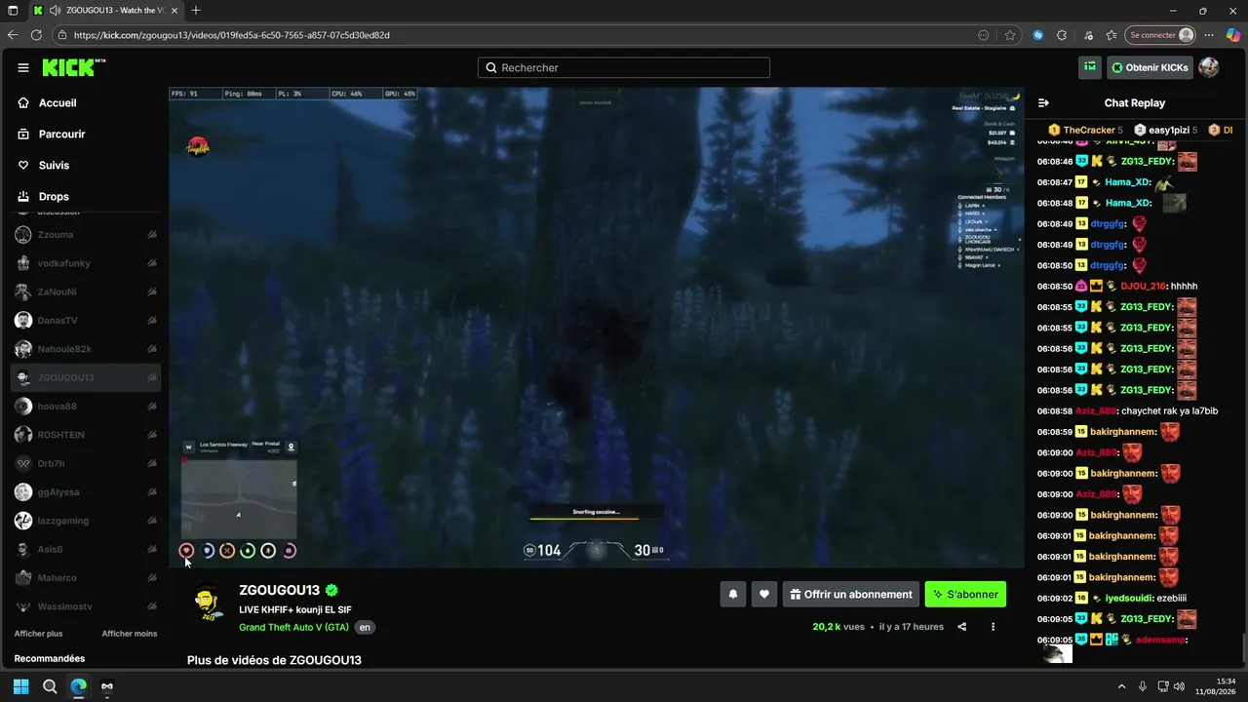Image resolution: width=1248 pixels, height=702 pixels.
Task: Reload the current page
Action: (36, 35)
